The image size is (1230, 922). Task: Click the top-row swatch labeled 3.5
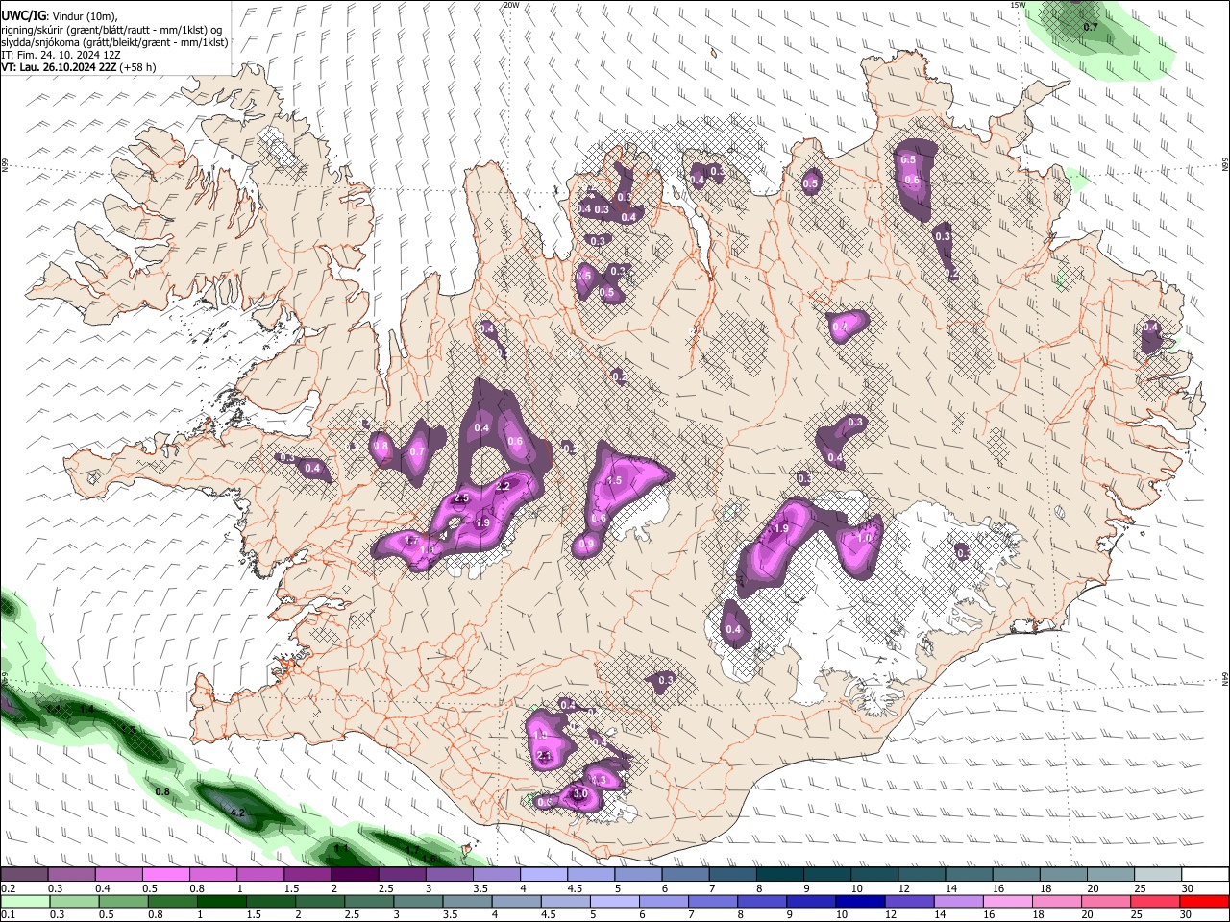click(495, 875)
